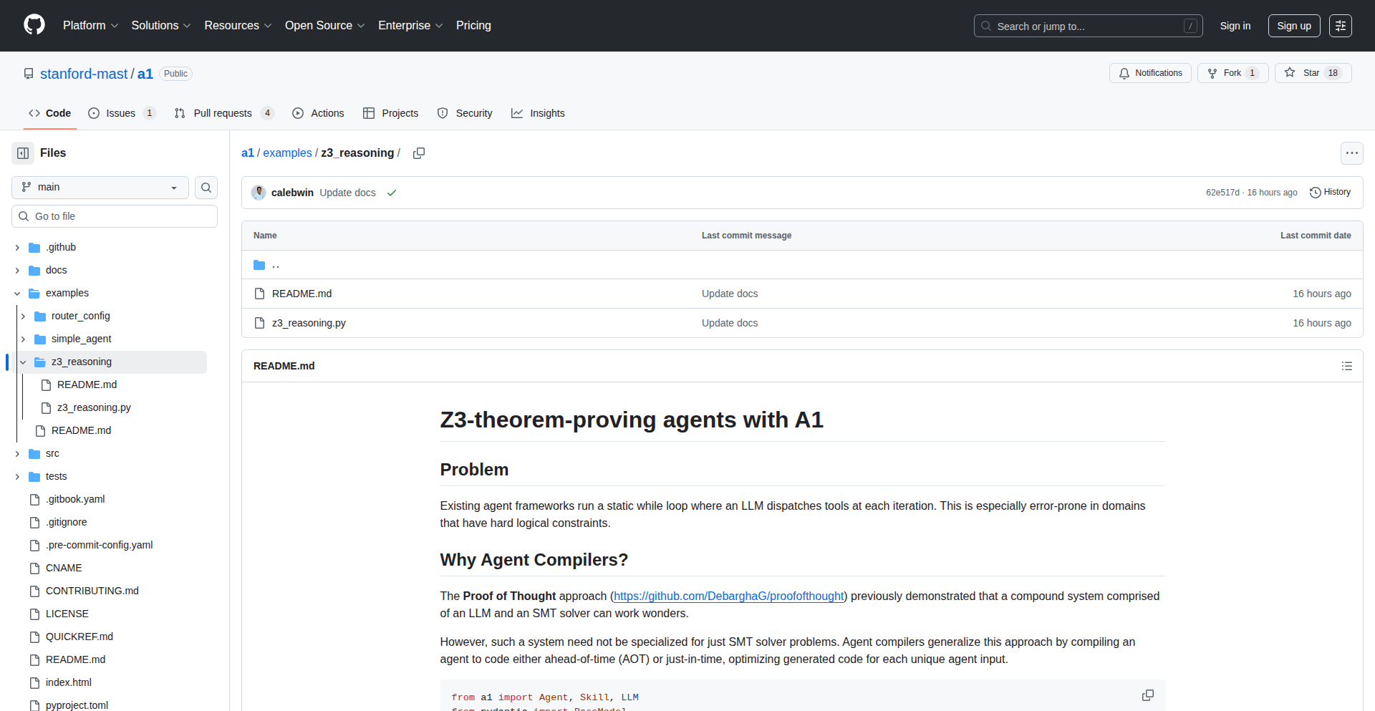Click the Sign up button
Image resolution: width=1375 pixels, height=711 pixels.
point(1293,25)
